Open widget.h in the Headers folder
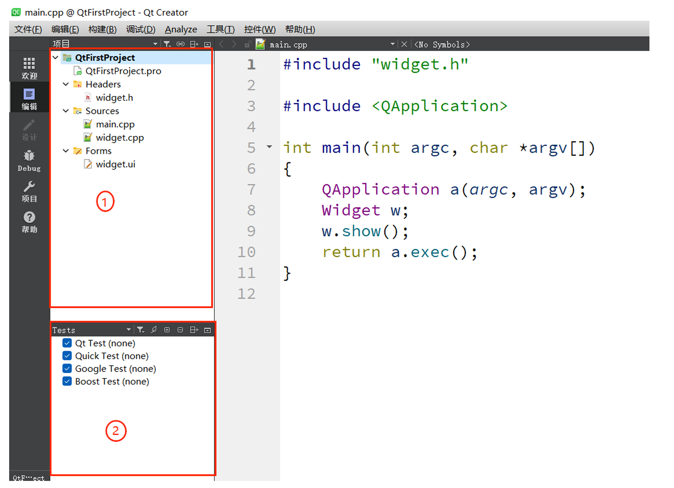The height and width of the screenshot is (488, 674). pos(114,98)
